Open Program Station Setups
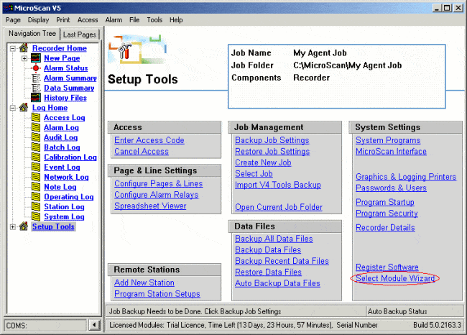 click(x=157, y=294)
